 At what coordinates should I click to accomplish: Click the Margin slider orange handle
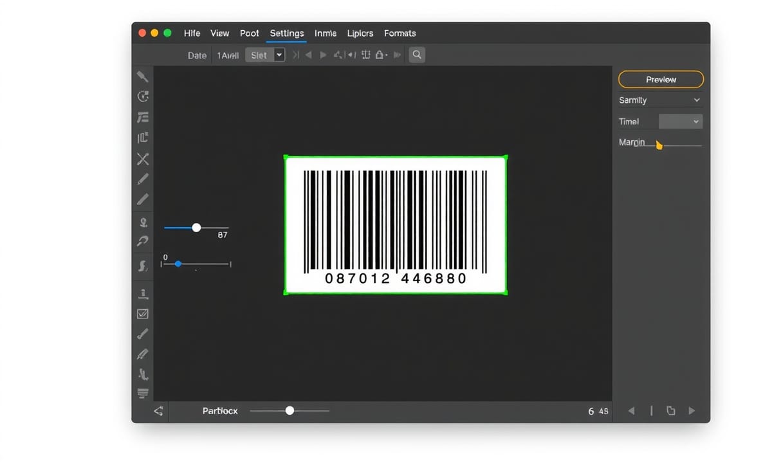(x=659, y=145)
